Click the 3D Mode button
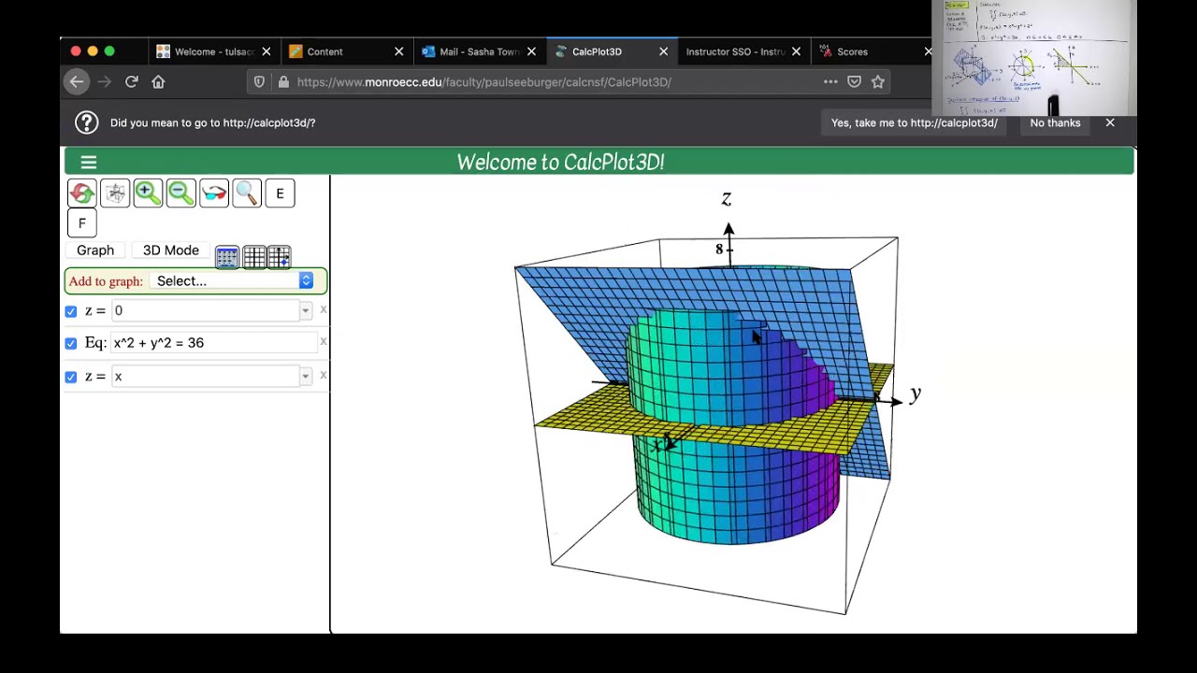The image size is (1197, 673). 171,251
